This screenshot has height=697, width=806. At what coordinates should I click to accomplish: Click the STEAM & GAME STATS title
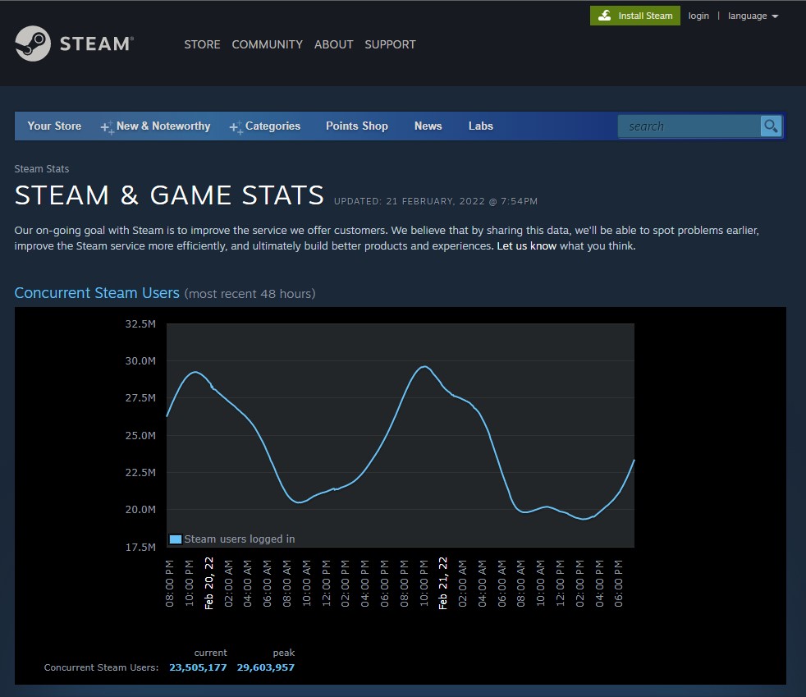click(x=169, y=195)
